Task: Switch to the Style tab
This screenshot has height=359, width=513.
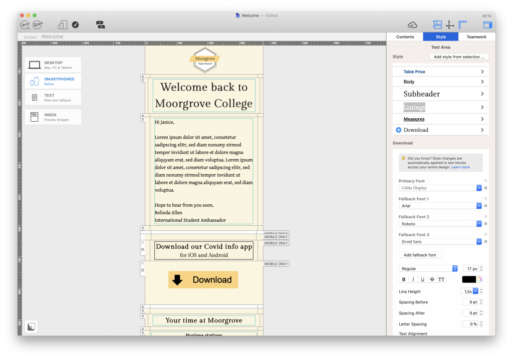Action: tap(441, 37)
